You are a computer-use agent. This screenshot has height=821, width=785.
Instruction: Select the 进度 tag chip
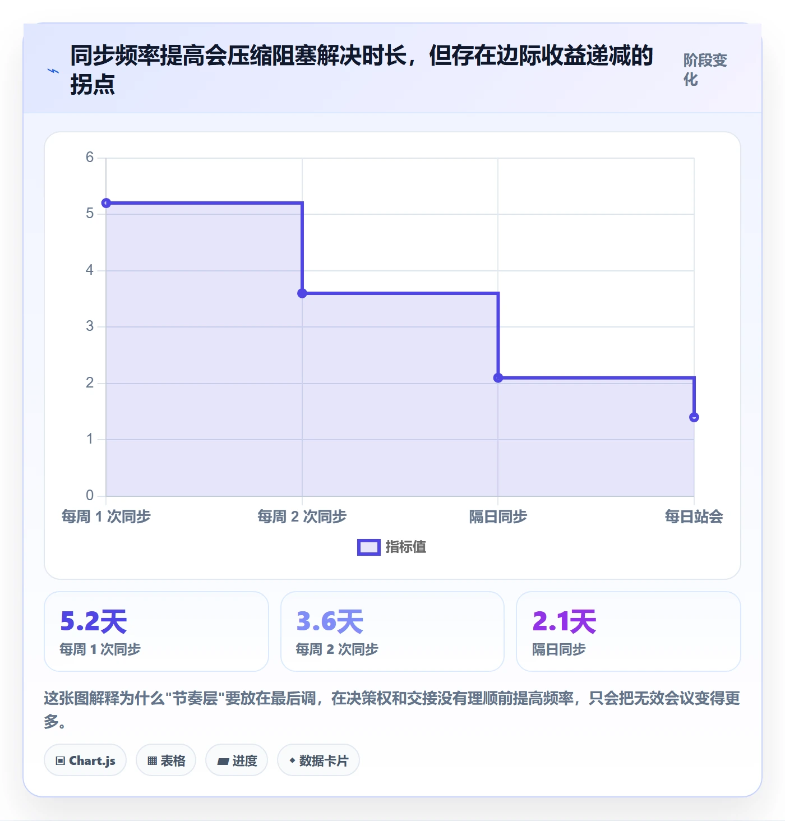point(237,760)
